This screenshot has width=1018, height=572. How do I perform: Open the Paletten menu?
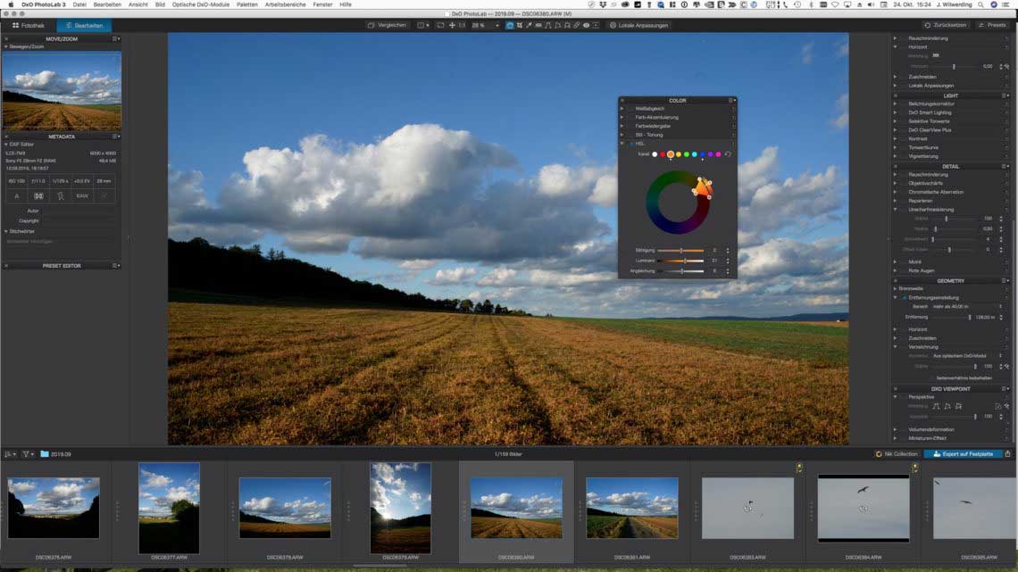tap(247, 4)
